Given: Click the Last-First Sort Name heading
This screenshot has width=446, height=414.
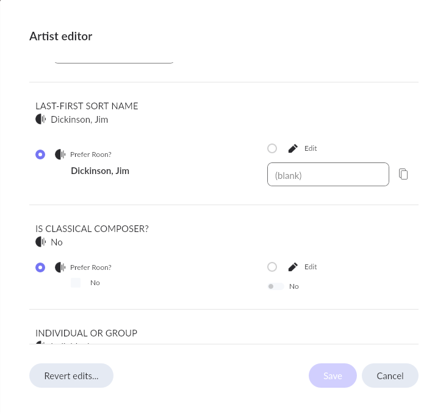Looking at the screenshot, I should click(x=87, y=106).
